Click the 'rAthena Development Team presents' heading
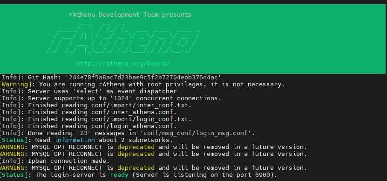387x181 pixels. coord(130,15)
